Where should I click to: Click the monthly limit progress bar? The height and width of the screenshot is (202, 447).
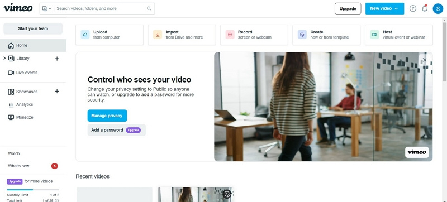33,190
